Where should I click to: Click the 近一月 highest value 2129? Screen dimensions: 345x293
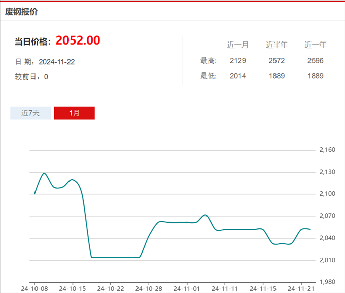238,61
